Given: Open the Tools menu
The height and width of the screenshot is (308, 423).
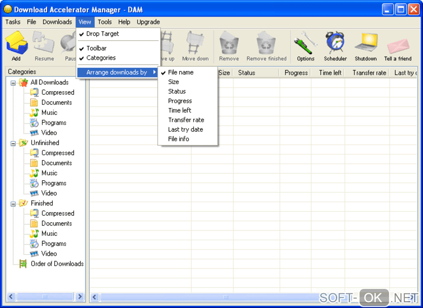Looking at the screenshot, I should click(105, 22).
